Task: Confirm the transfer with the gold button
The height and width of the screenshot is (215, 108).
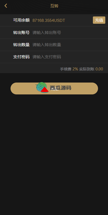Action: (x=54, y=88)
